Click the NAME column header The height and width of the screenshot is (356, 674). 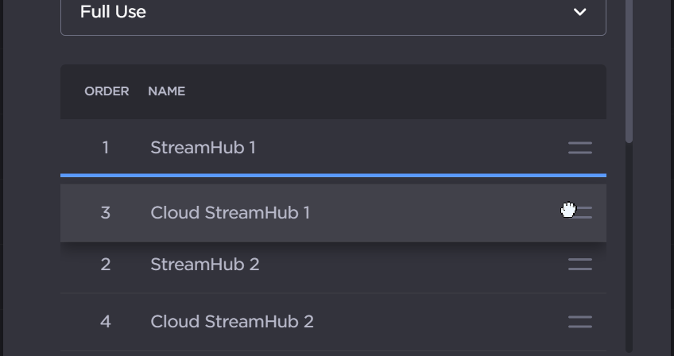pyautogui.click(x=166, y=91)
